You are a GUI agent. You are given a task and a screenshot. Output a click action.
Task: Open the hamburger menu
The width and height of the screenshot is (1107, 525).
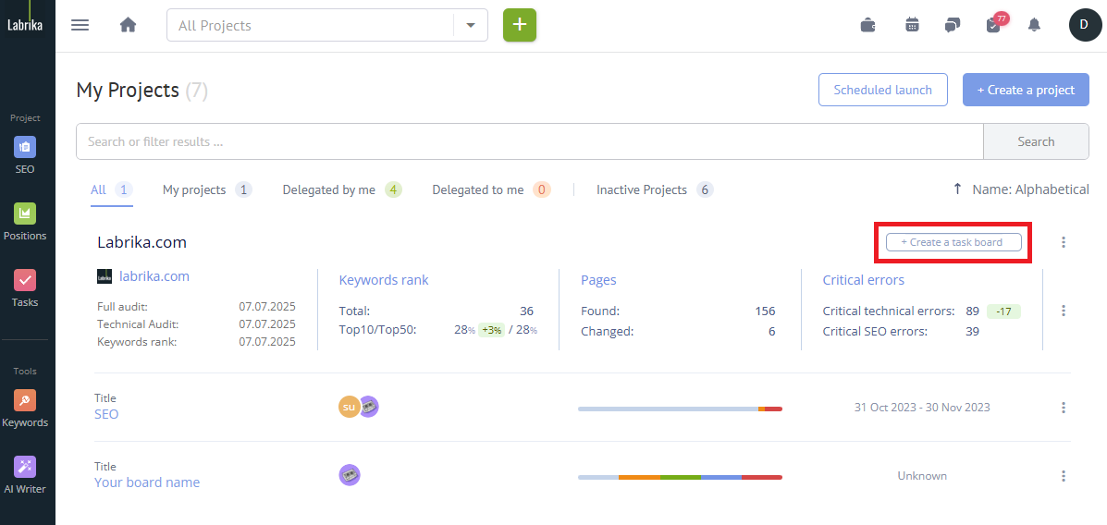80,25
